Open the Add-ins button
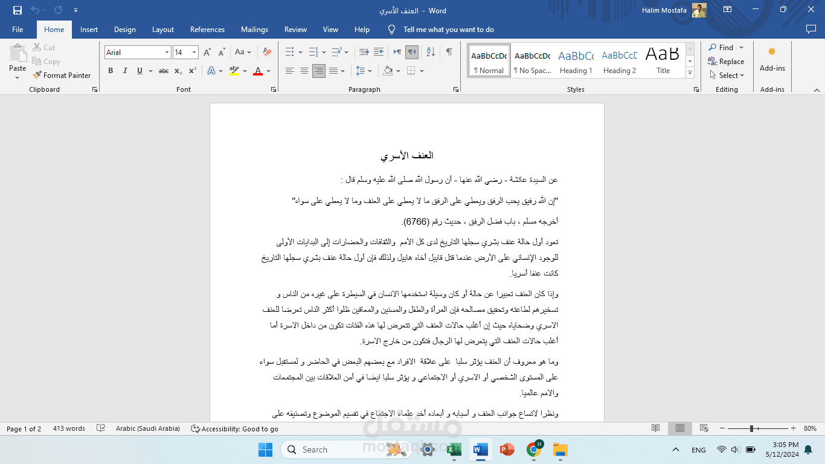This screenshot has width=825, height=464. (772, 59)
